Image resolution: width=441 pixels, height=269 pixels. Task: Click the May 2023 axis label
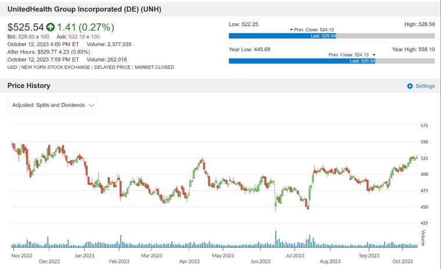223,256
